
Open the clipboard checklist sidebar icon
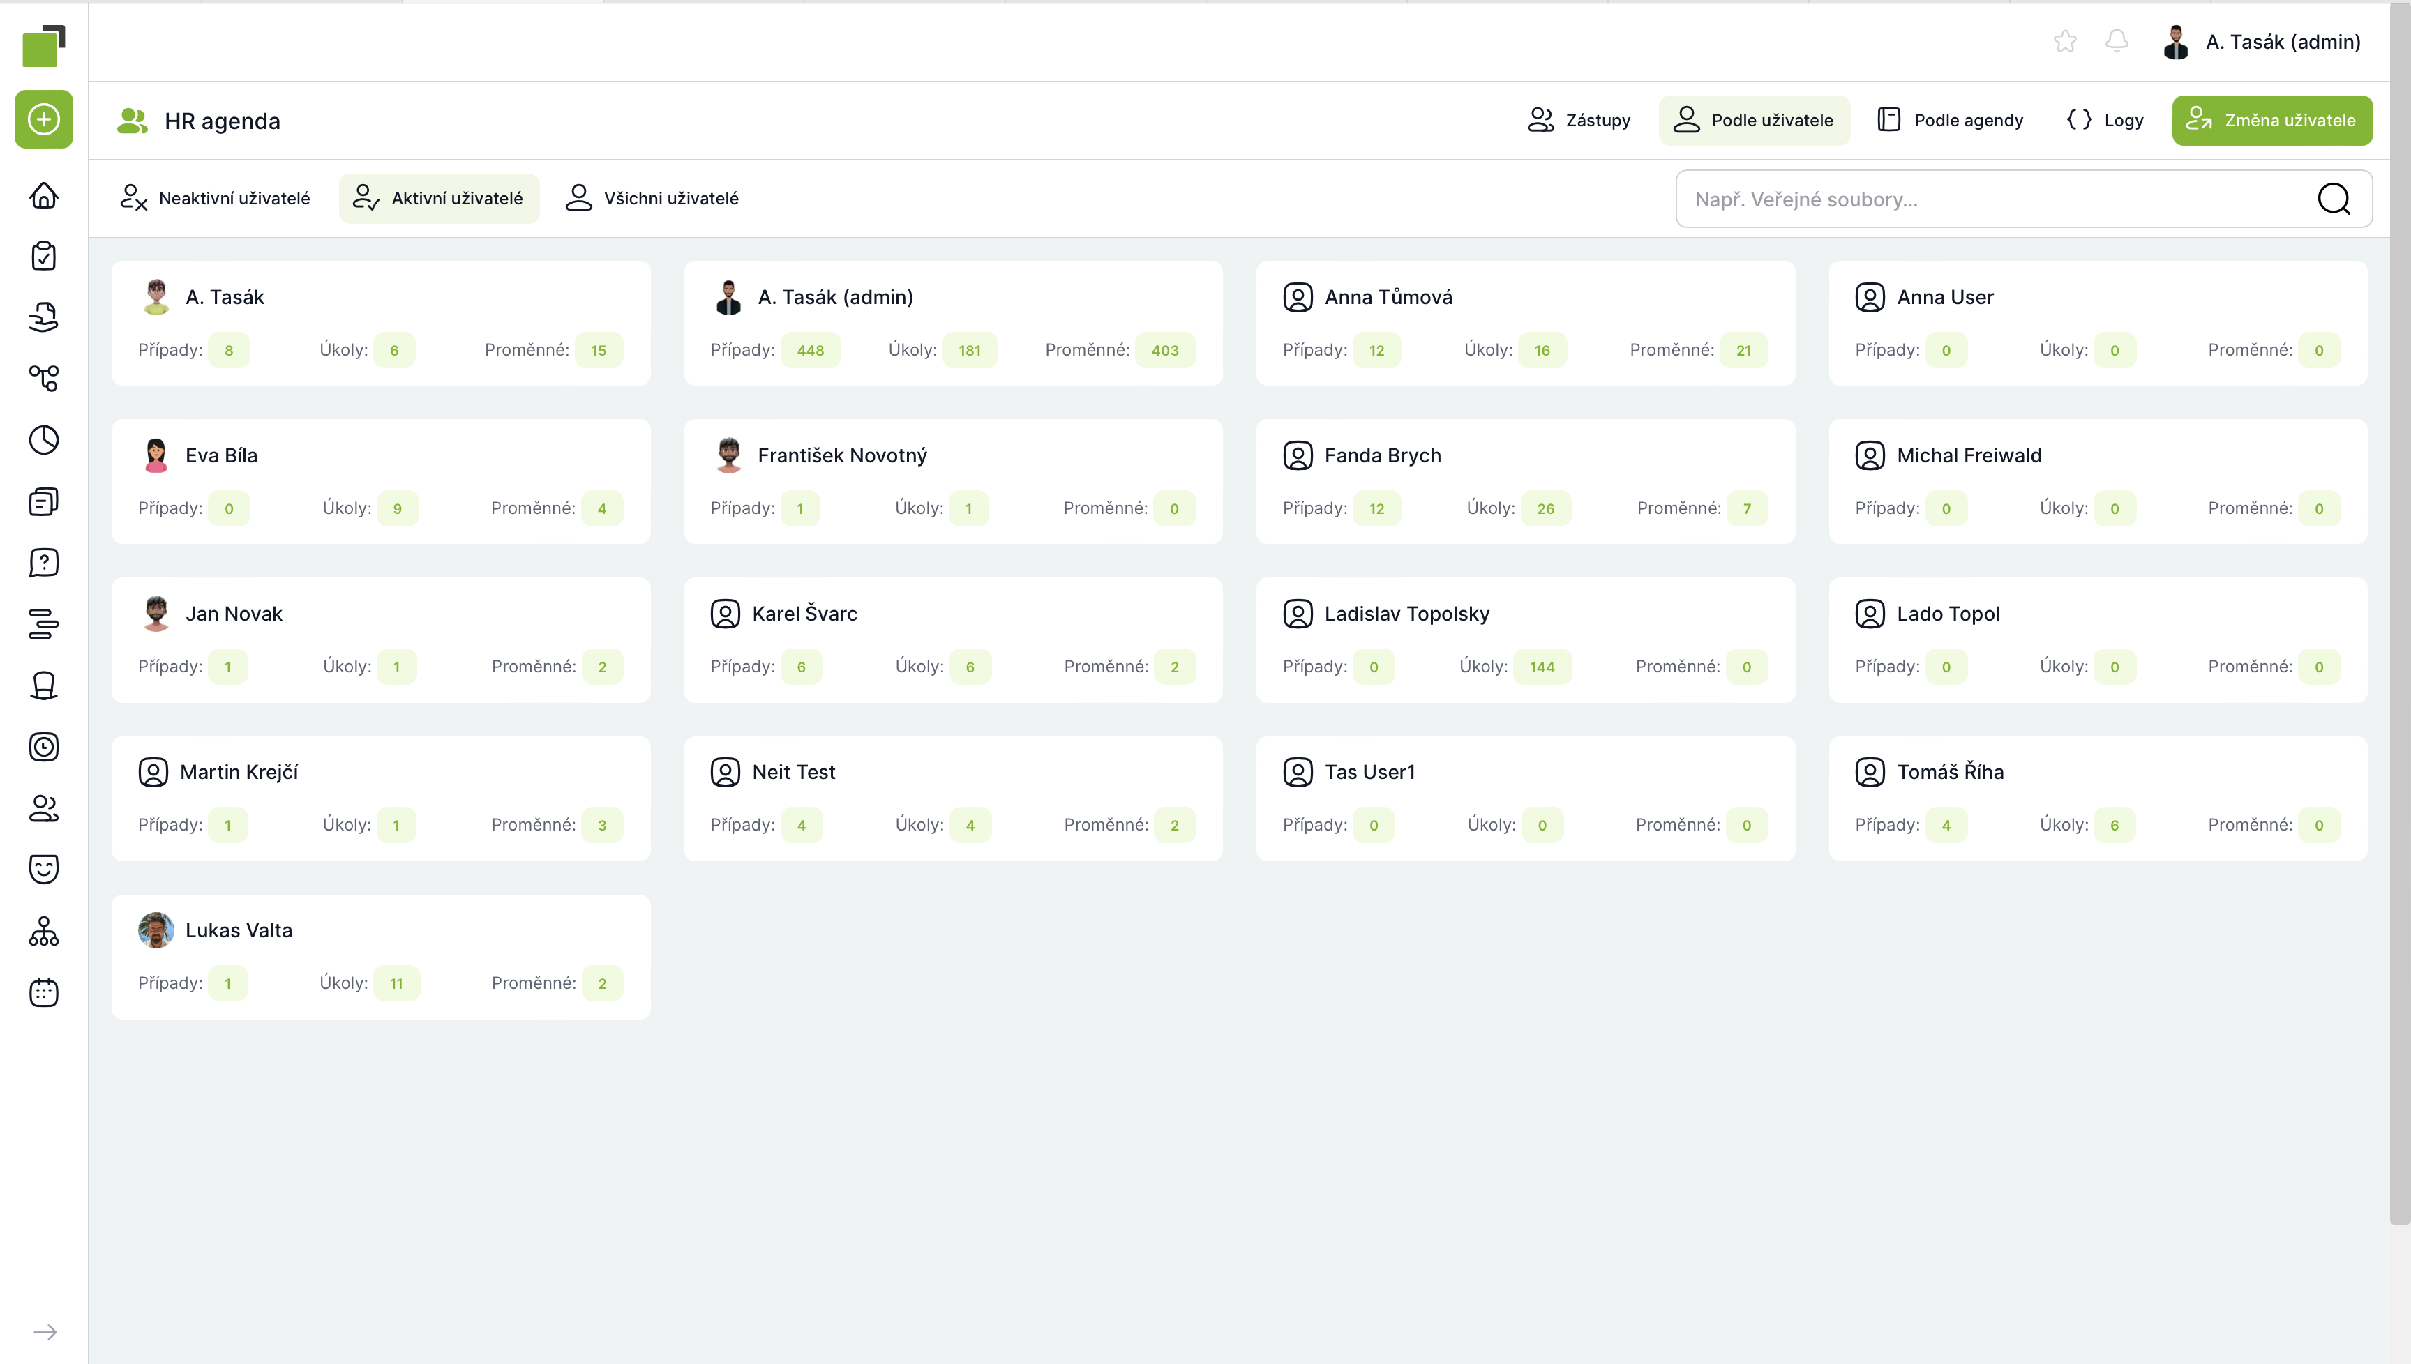(x=43, y=256)
